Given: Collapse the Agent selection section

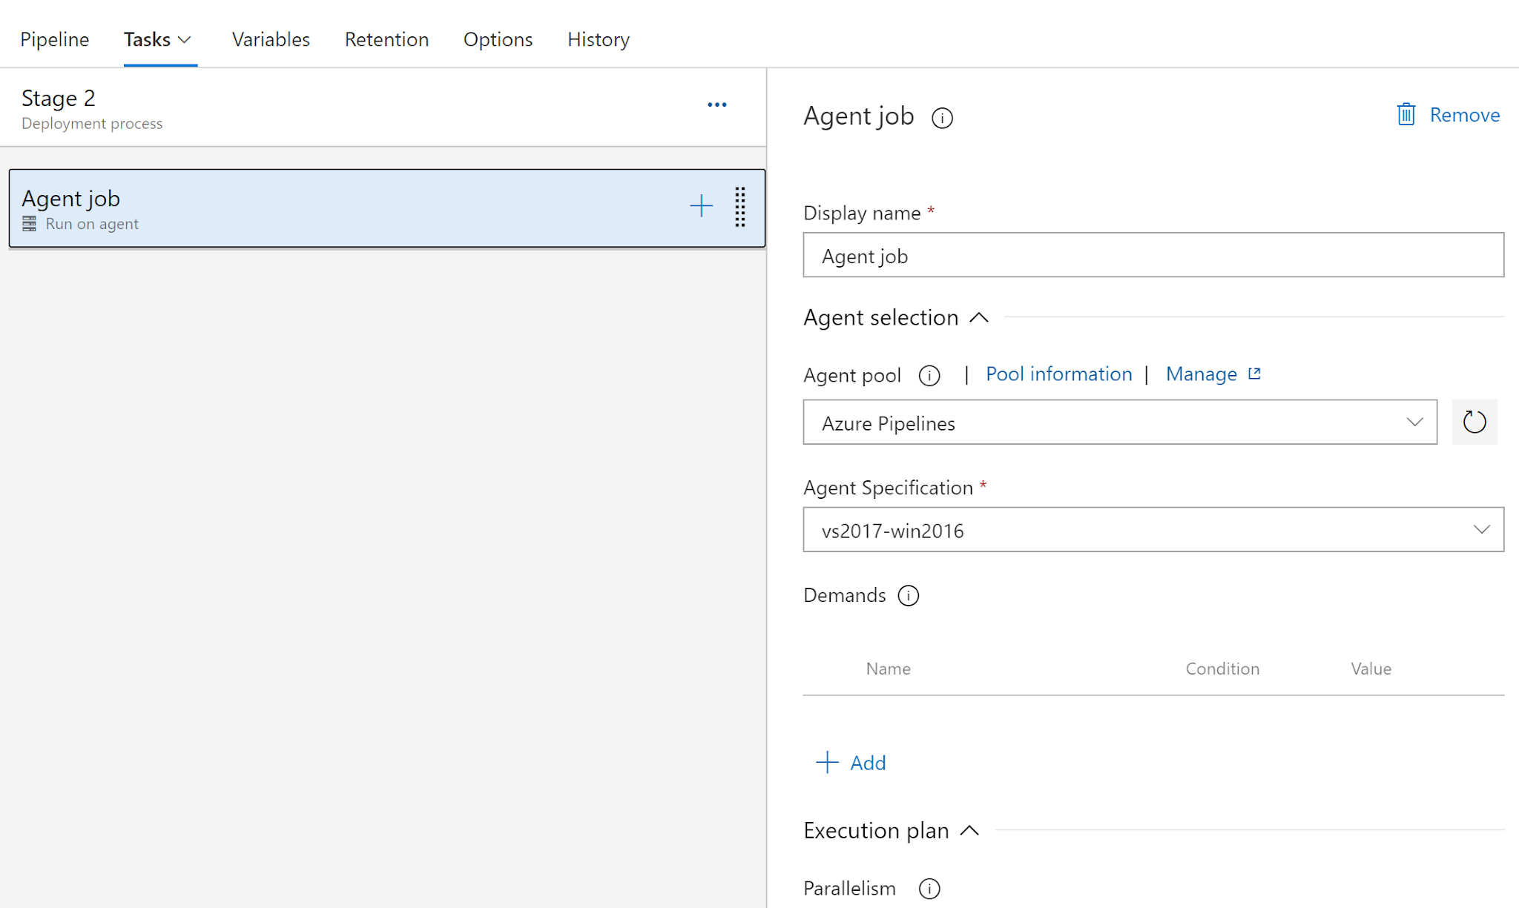Looking at the screenshot, I should point(979,318).
